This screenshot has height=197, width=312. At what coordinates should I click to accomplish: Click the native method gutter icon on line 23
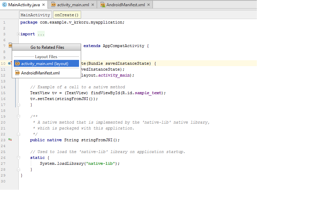click(10, 140)
